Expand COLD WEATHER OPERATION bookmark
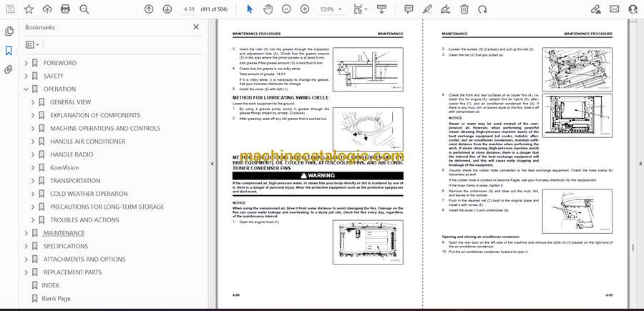 click(x=33, y=194)
